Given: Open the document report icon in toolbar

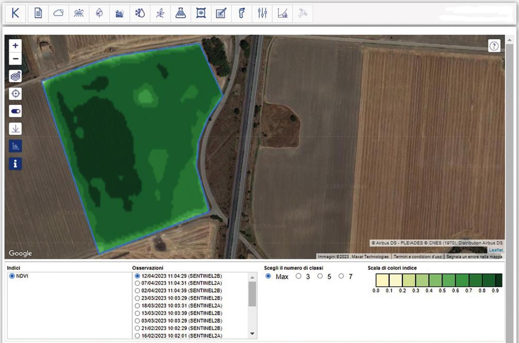Looking at the screenshot, I should pos(38,13).
